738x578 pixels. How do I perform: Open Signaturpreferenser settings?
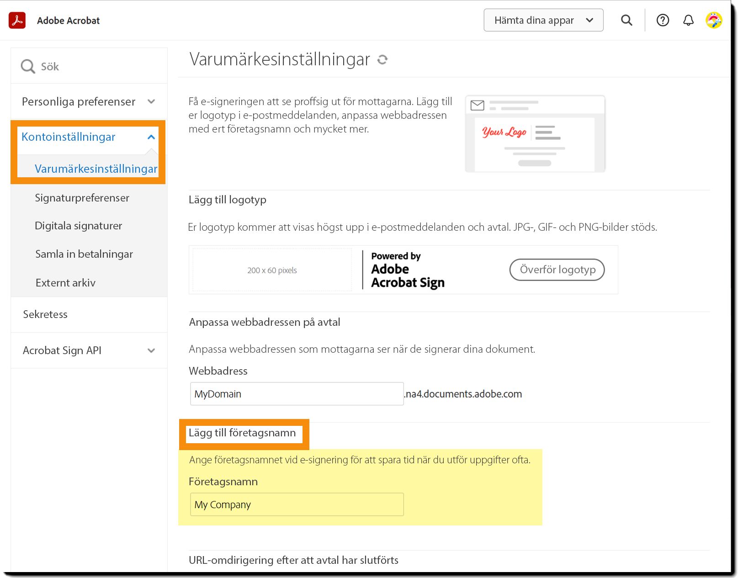click(x=82, y=198)
